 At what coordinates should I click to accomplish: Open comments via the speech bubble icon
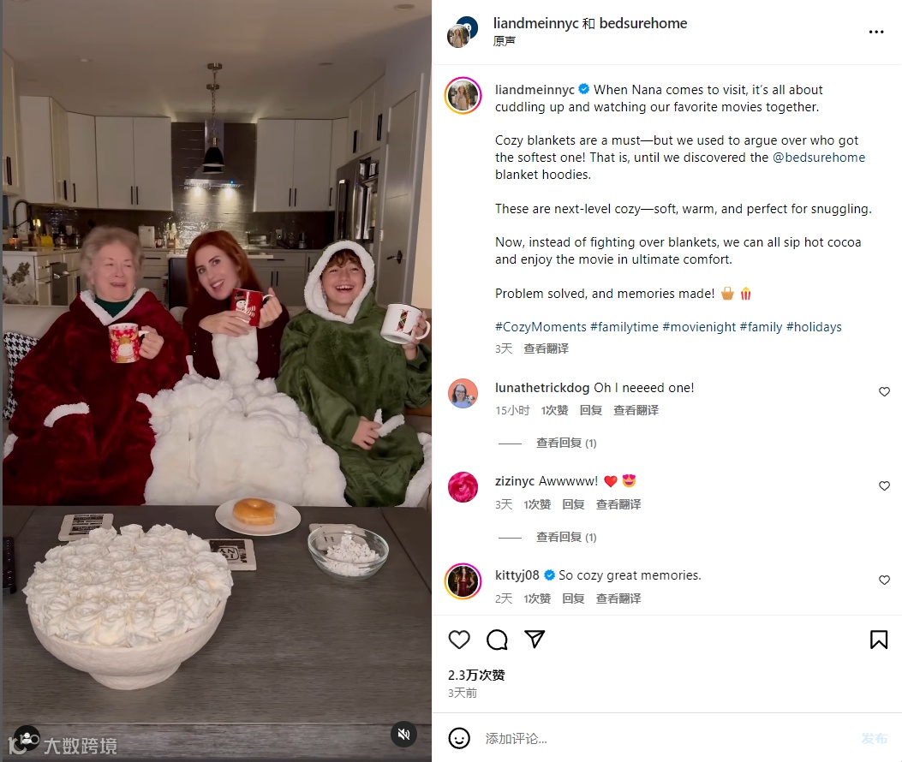point(497,640)
